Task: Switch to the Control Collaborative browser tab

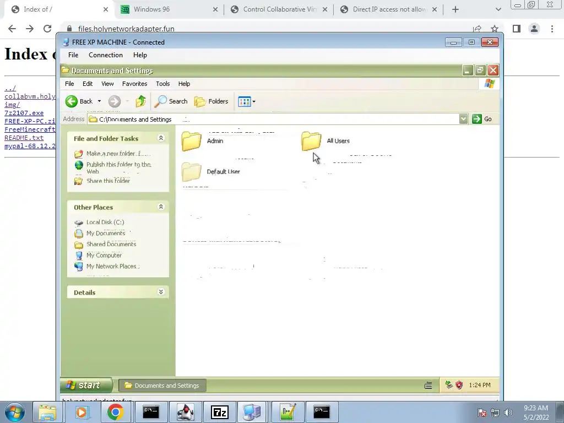Action: tap(279, 9)
